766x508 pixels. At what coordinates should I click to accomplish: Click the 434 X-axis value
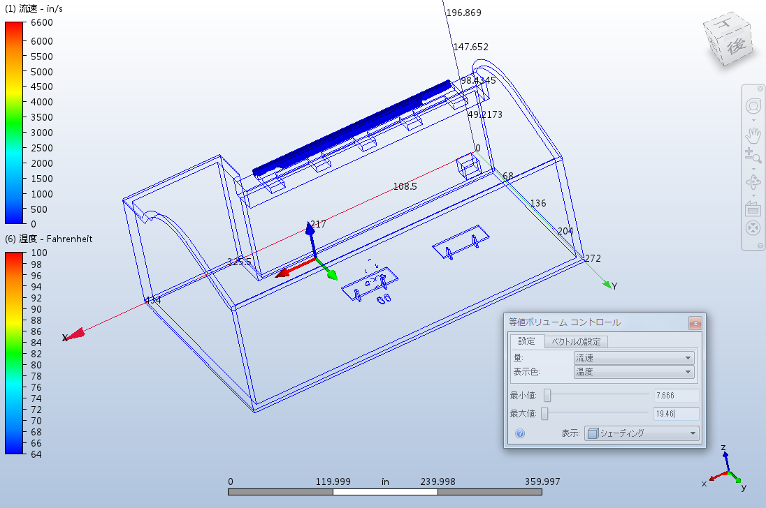153,300
